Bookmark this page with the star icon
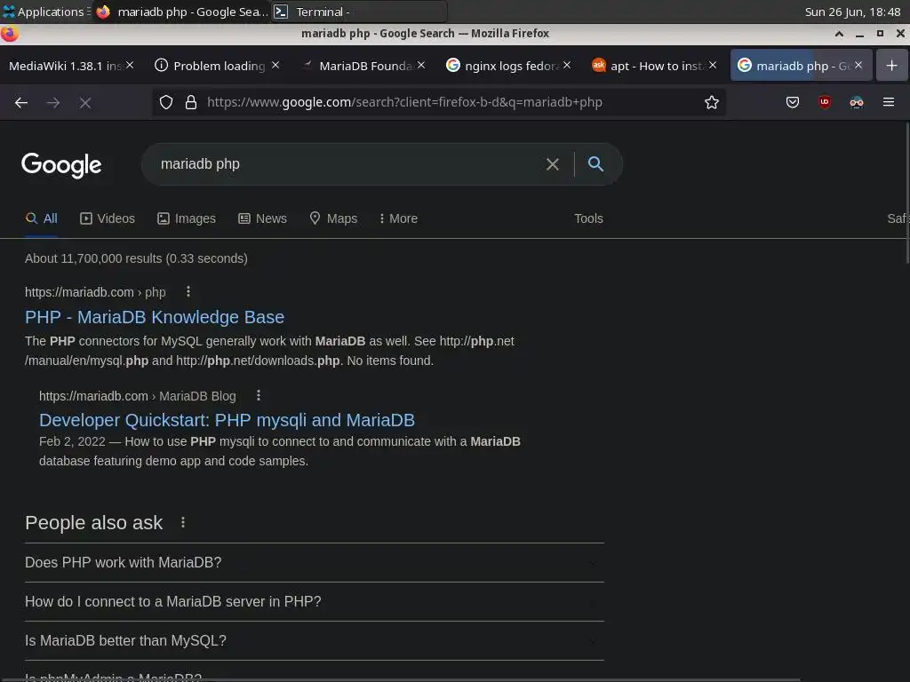This screenshot has height=682, width=910. [x=712, y=103]
